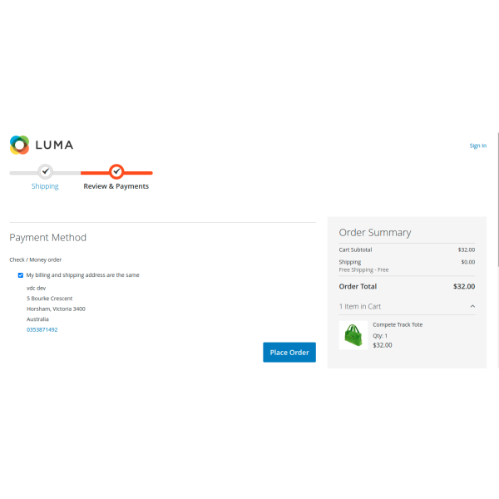Click the Payment Method heading
Screen dimensions: 499x499
coord(47,238)
